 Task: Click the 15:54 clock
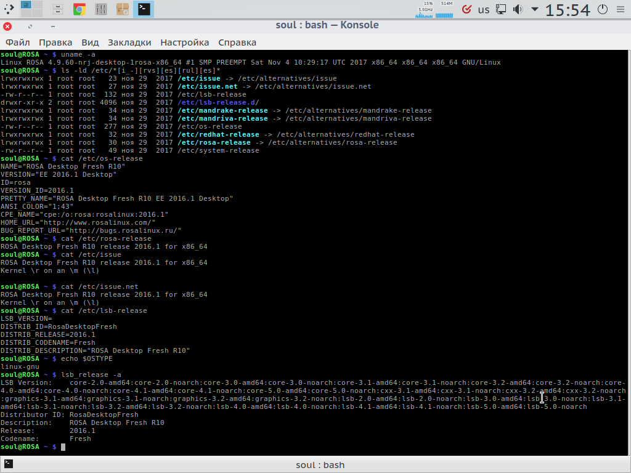568,10
